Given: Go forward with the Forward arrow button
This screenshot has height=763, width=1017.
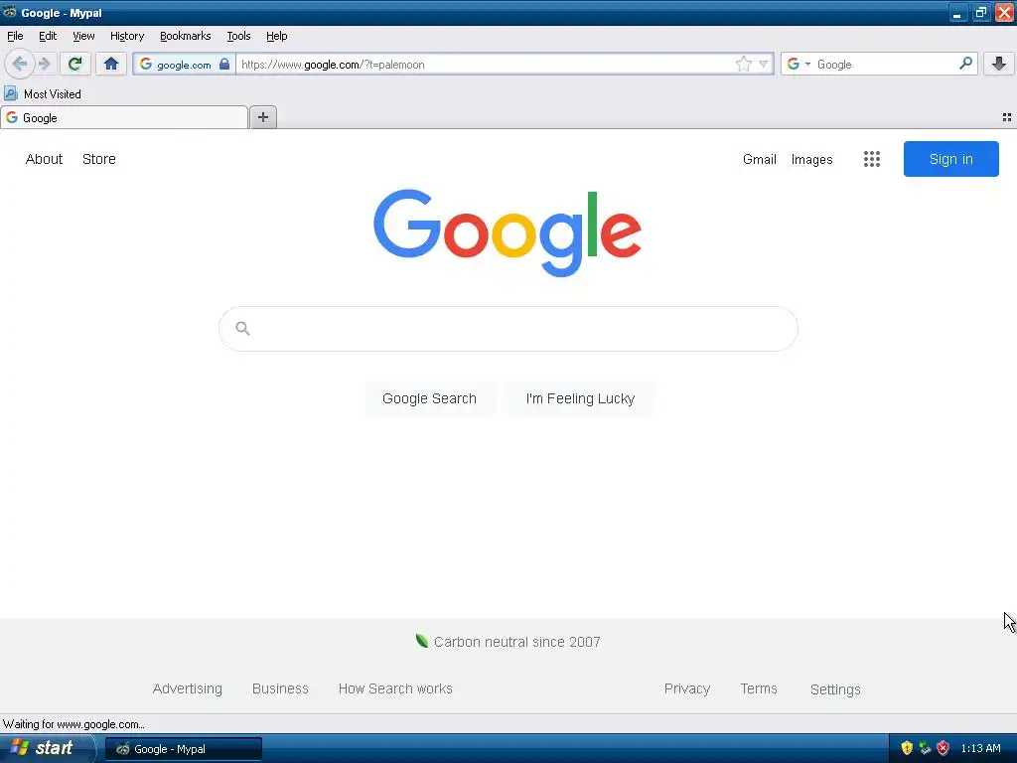Looking at the screenshot, I should [x=45, y=64].
